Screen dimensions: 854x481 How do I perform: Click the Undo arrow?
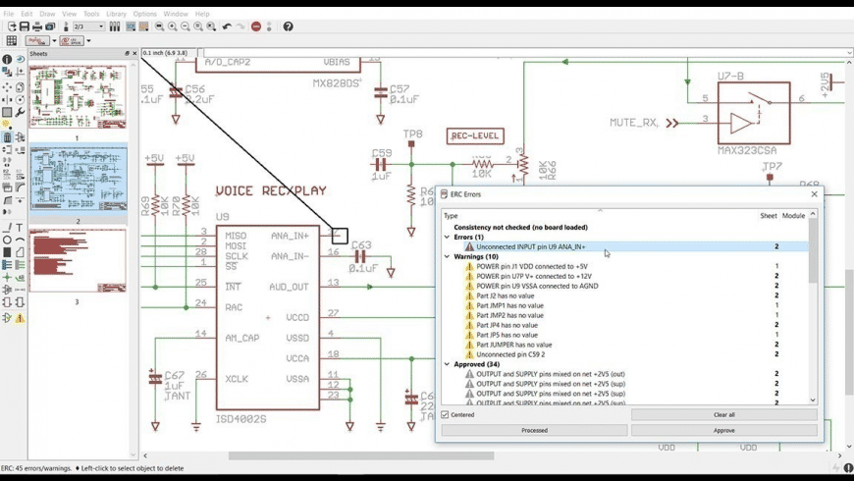click(227, 27)
